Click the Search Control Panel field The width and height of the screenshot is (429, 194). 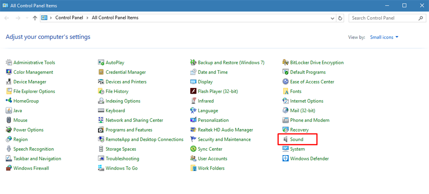pyautogui.click(x=383, y=18)
